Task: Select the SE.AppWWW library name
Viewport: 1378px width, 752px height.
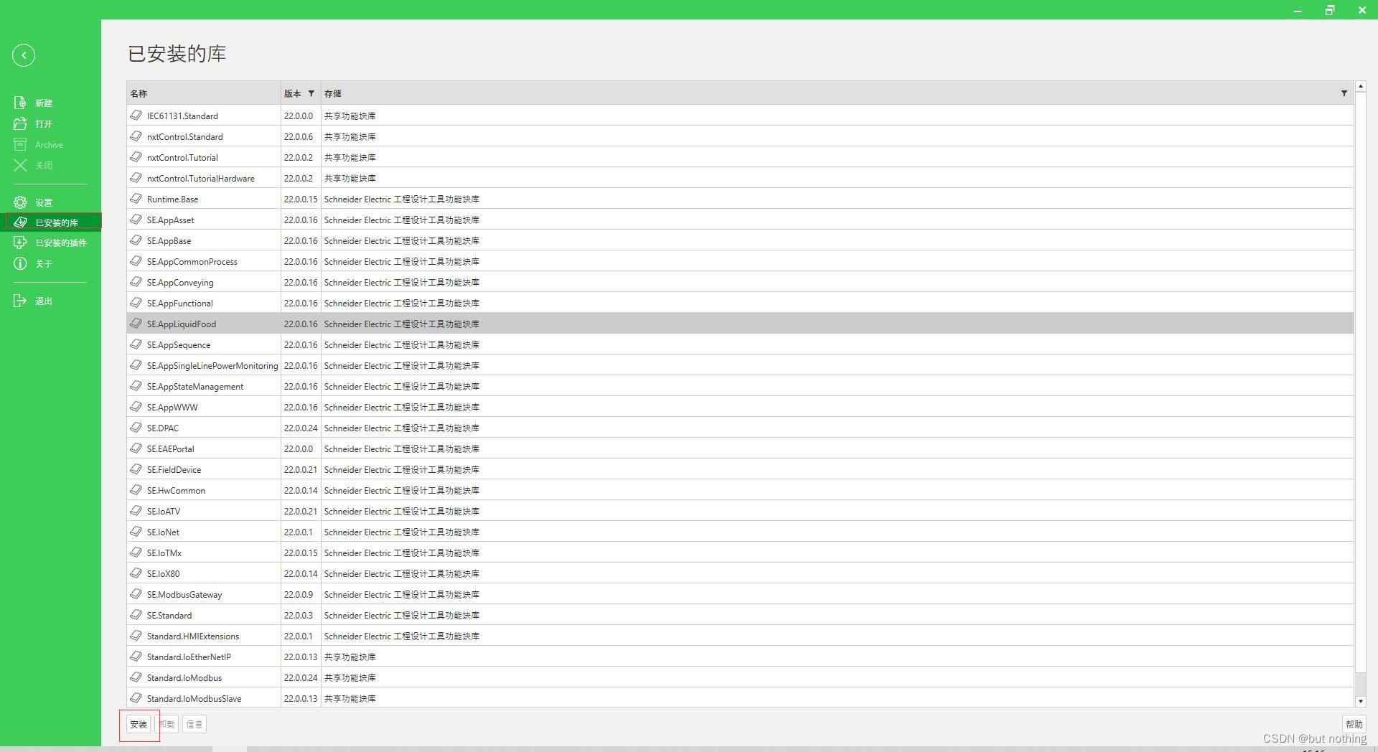Action: [172, 408]
